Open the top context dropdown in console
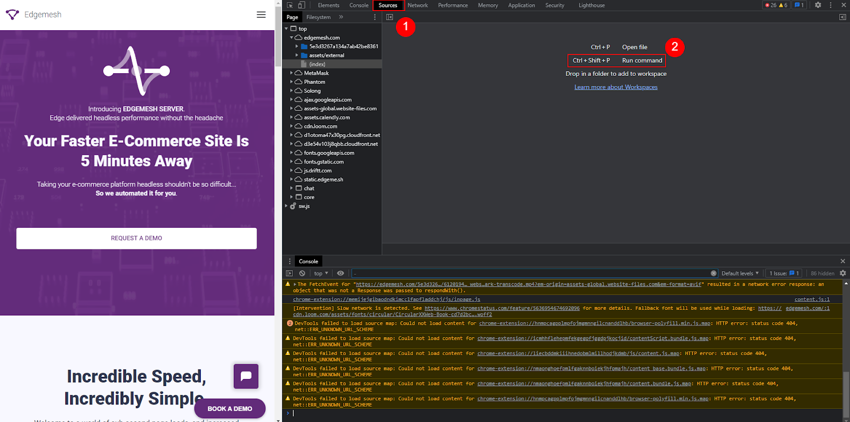 click(x=321, y=273)
